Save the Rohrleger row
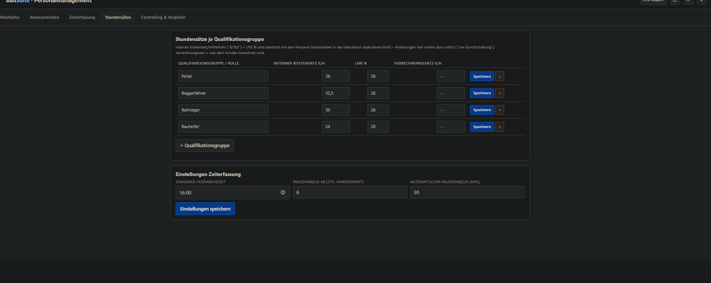The width and height of the screenshot is (711, 283). point(482,110)
